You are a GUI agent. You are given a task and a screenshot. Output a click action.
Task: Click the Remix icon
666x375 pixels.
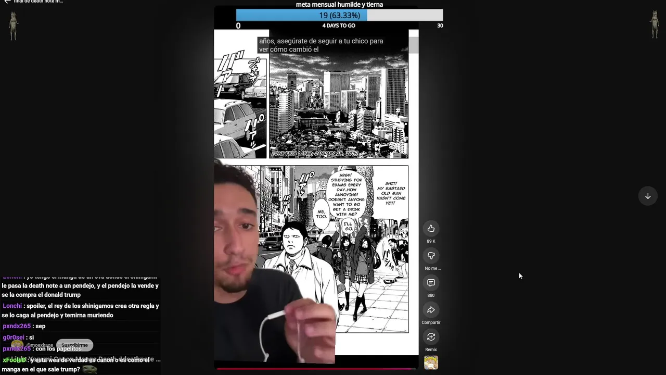[x=431, y=337]
